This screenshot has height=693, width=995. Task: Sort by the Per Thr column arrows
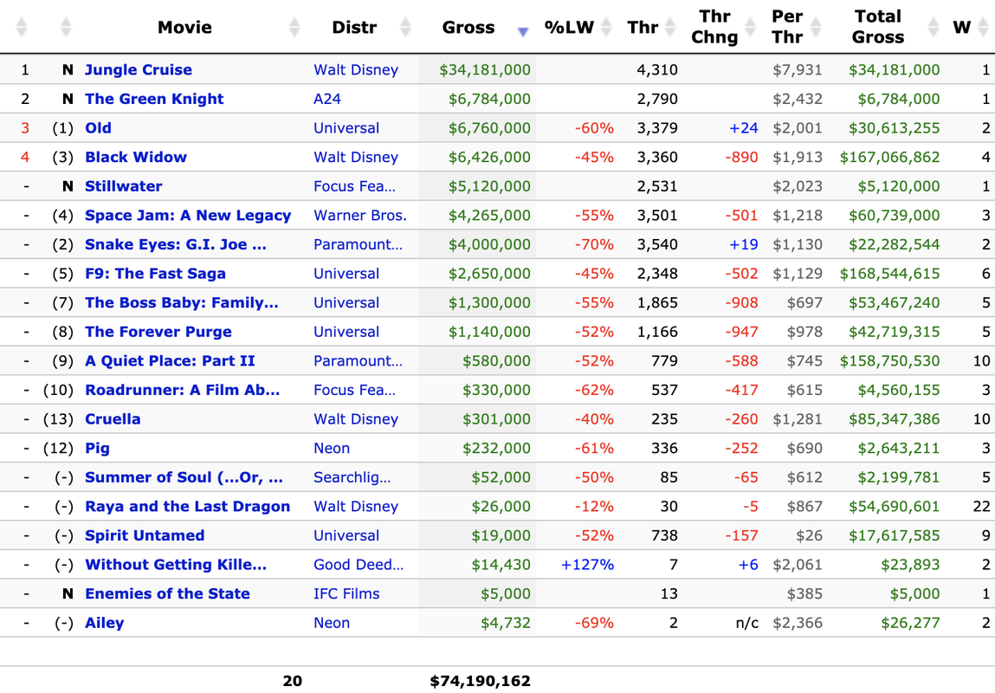(816, 28)
